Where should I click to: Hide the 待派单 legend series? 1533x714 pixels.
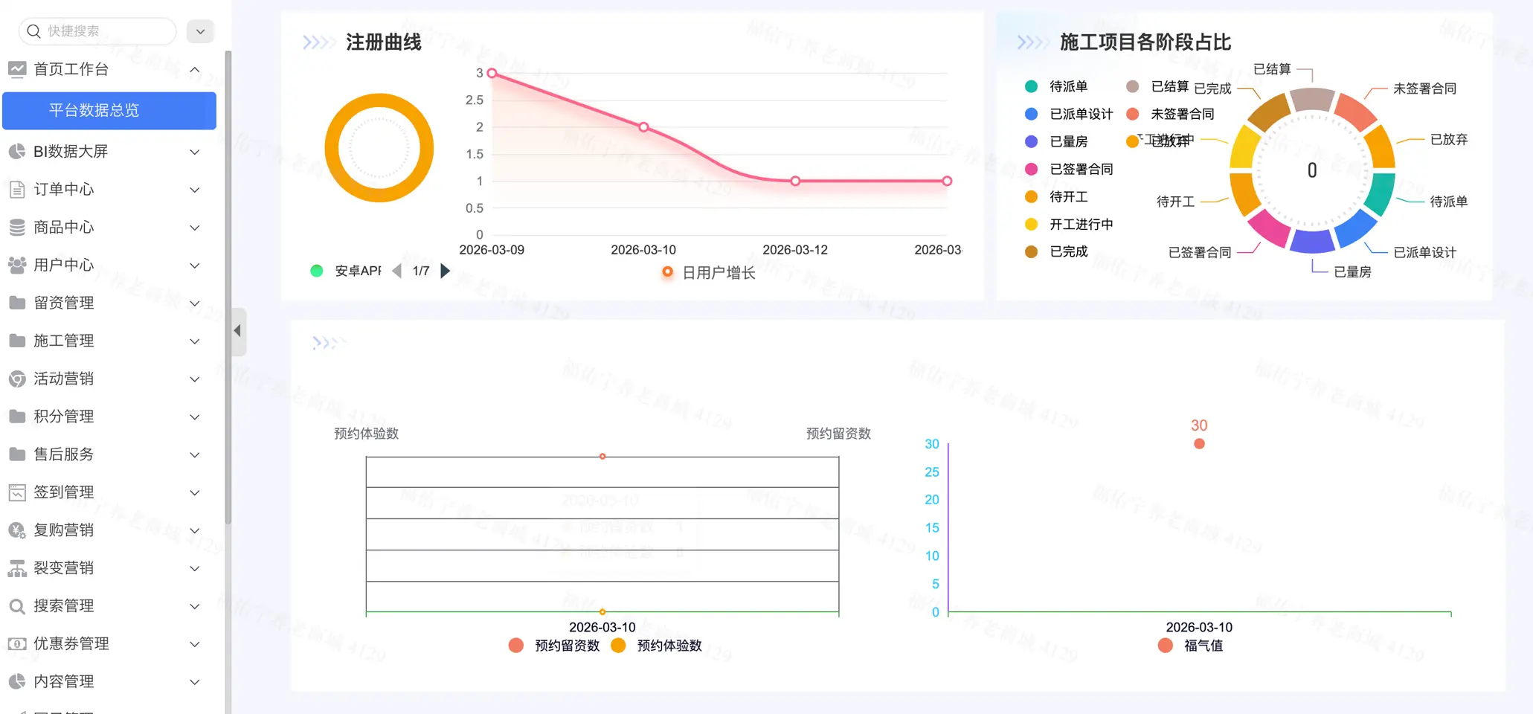pos(1057,86)
